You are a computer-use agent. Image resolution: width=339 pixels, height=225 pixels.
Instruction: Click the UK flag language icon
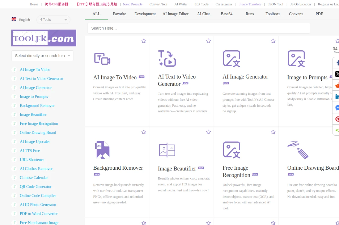click(x=14, y=19)
